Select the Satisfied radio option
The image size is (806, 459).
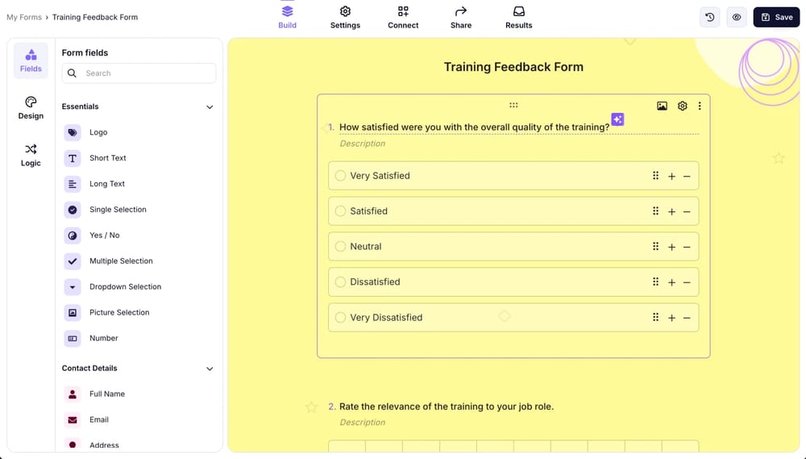[x=341, y=211]
